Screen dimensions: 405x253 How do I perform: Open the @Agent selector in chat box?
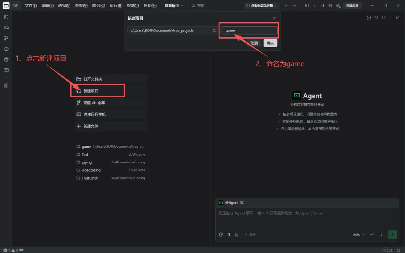click(231, 203)
